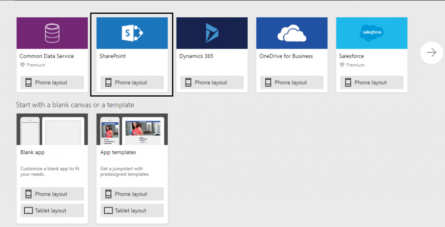Click the Salesforce title text
Image resolution: width=445 pixels, height=227 pixels.
352,56
